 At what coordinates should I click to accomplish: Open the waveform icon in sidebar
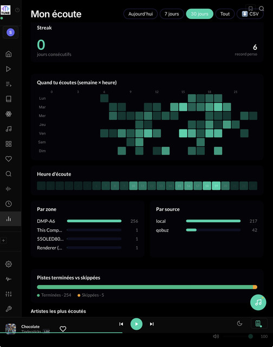(9, 189)
